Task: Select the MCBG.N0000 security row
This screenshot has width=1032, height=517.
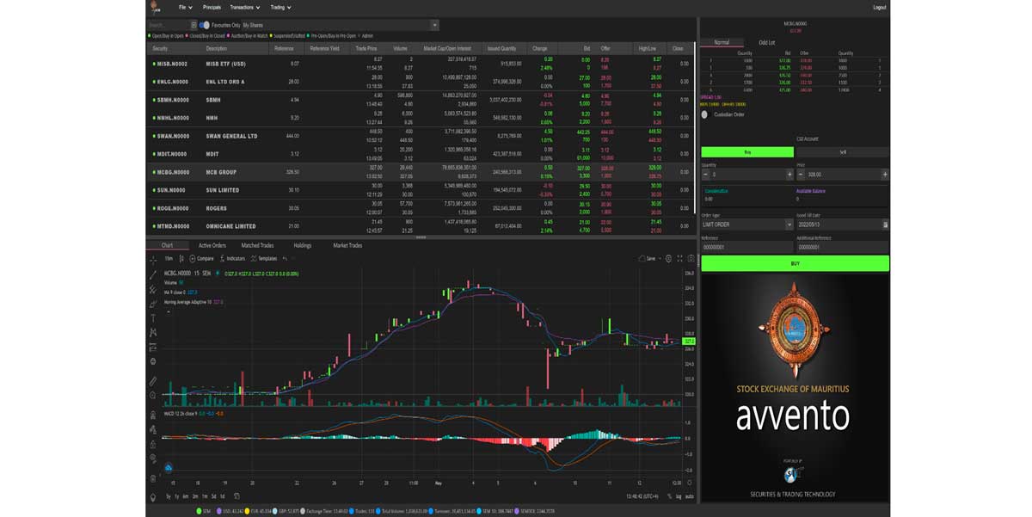Action: pos(419,172)
